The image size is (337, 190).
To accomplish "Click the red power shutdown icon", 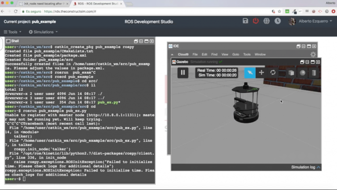I will point(255,21).
